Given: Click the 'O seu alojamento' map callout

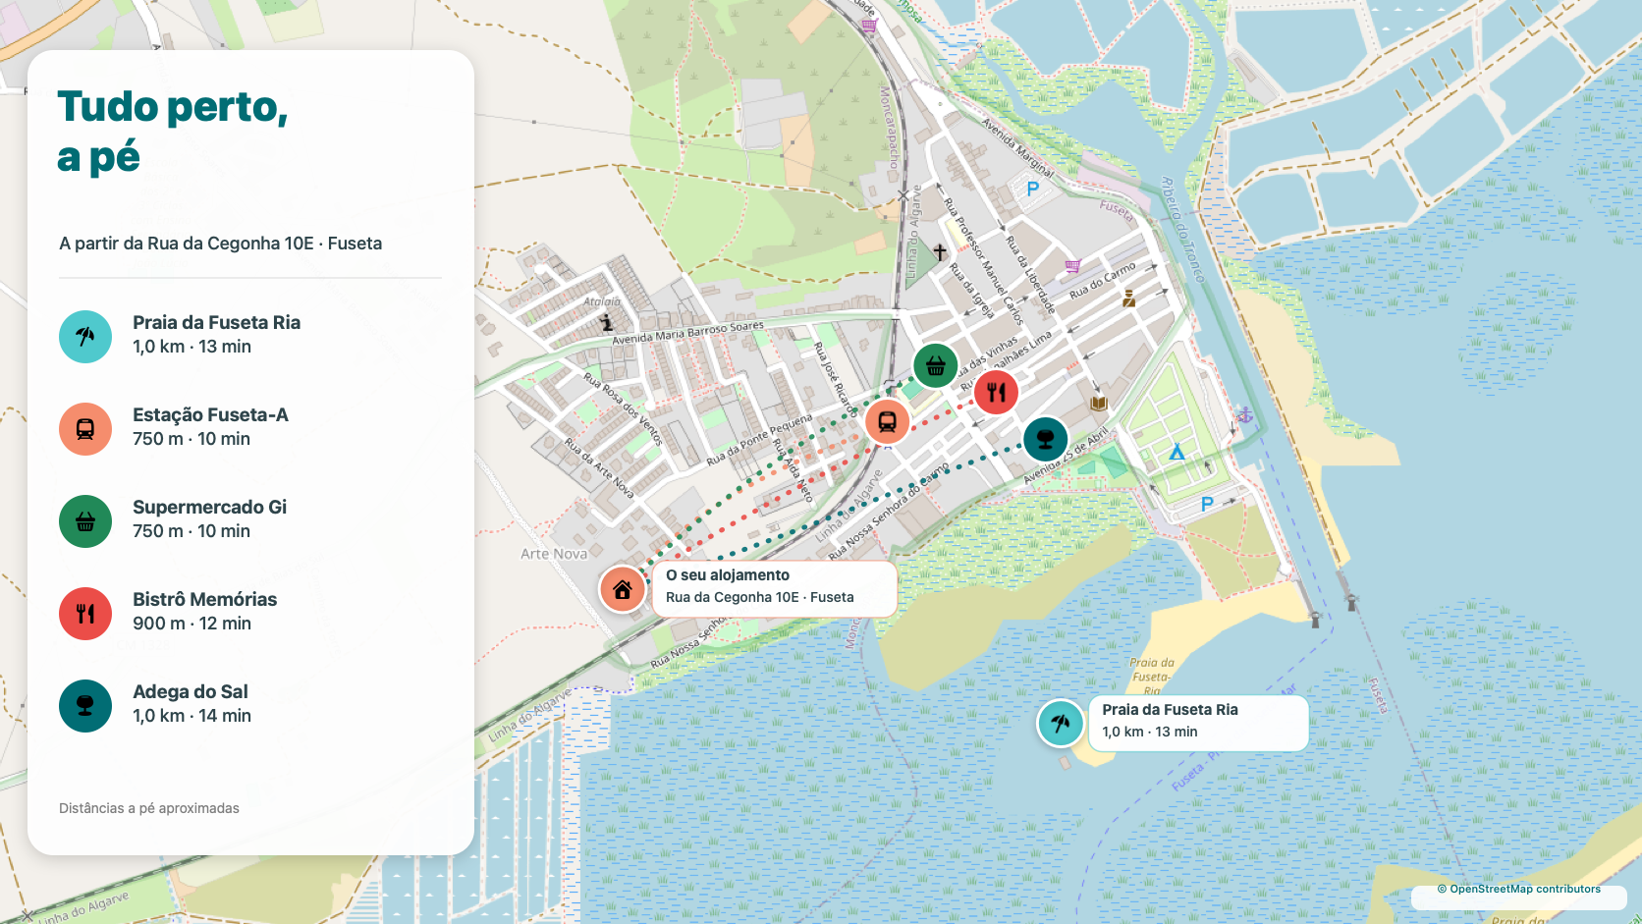Looking at the screenshot, I should click(x=774, y=588).
